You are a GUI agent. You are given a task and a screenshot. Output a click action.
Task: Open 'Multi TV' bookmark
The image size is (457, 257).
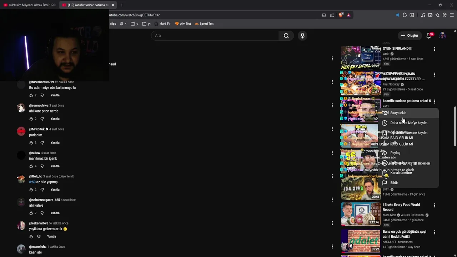162,24
